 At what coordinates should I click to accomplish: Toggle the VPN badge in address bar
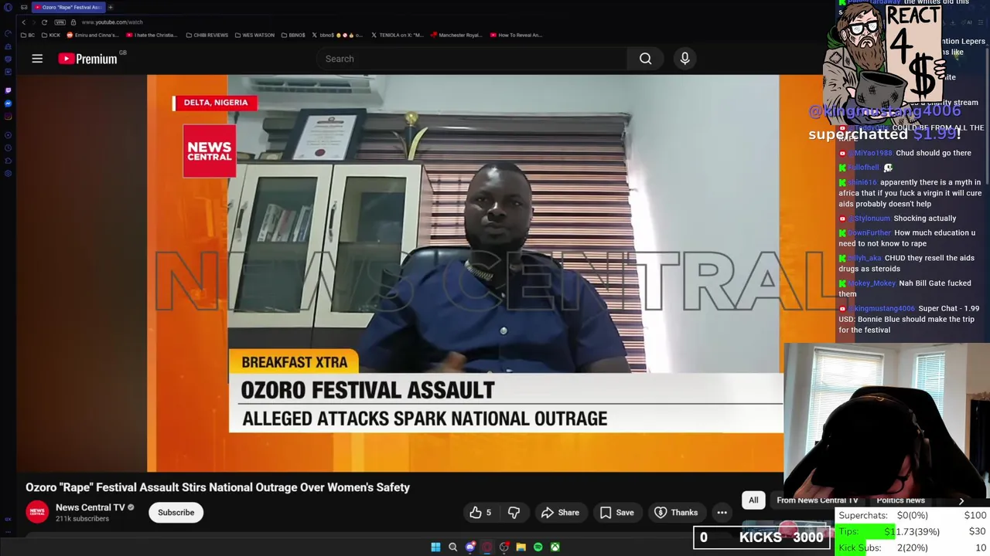click(60, 22)
